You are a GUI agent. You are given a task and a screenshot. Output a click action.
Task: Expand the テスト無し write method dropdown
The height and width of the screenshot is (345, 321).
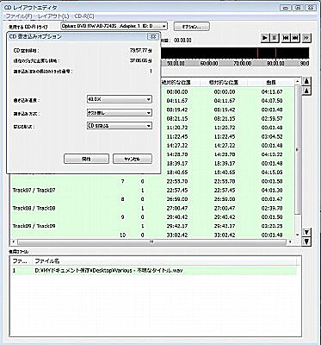click(x=120, y=113)
